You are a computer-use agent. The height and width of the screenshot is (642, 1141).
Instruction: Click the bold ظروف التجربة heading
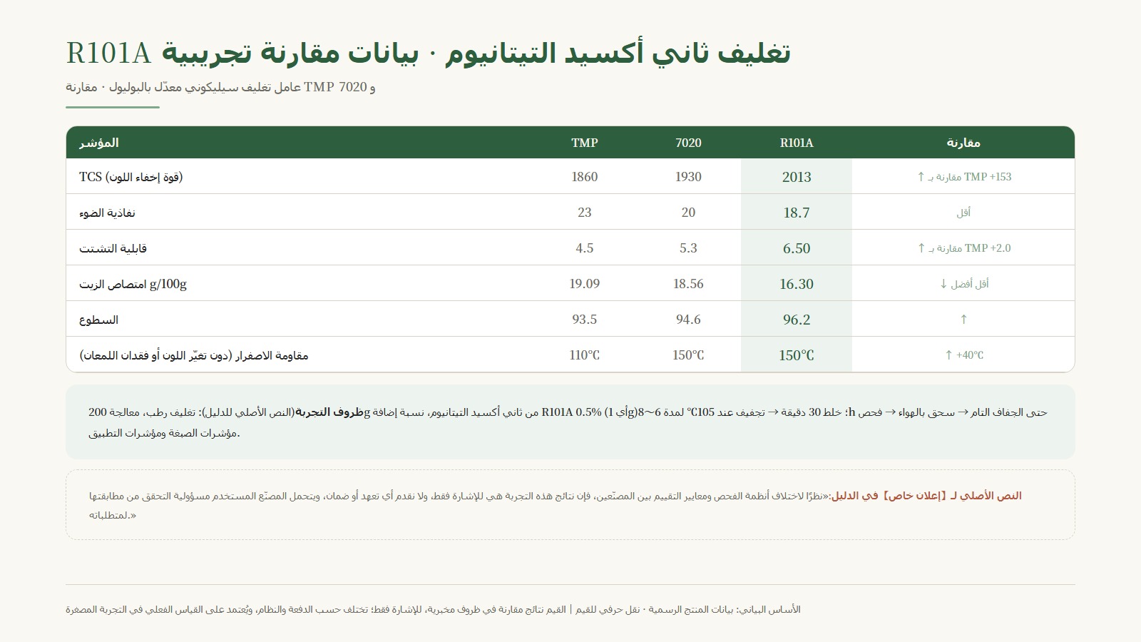(329, 412)
